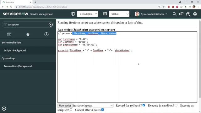
Task: Click the page vertical scrollbar
Action: click(200, 59)
